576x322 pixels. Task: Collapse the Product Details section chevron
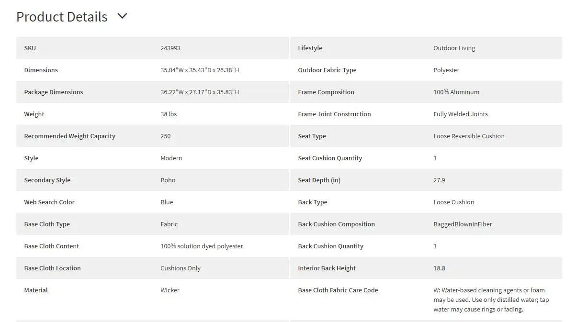[123, 16]
